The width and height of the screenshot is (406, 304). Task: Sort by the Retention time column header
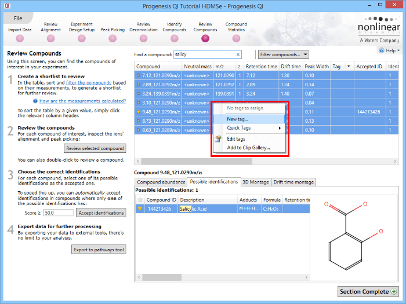pos(262,67)
